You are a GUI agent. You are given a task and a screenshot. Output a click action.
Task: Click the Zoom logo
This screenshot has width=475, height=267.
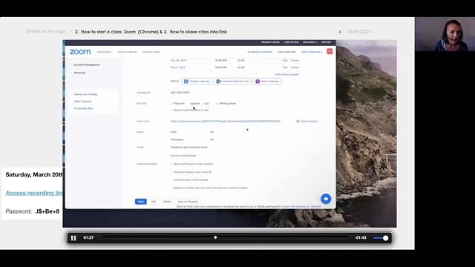[x=80, y=52]
